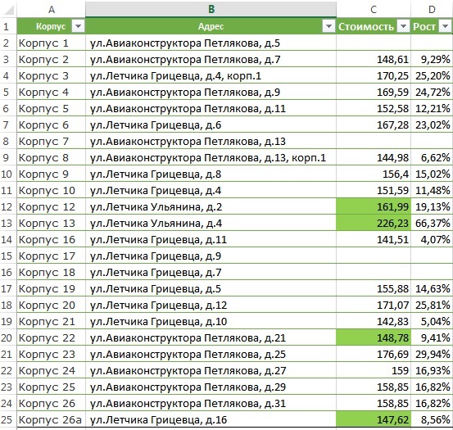Select the empty Стоимость cell for Корпус 1

[374, 43]
